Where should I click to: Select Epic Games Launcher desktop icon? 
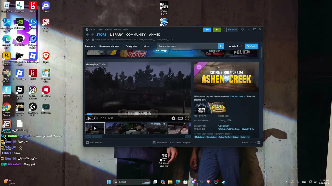(164, 160)
